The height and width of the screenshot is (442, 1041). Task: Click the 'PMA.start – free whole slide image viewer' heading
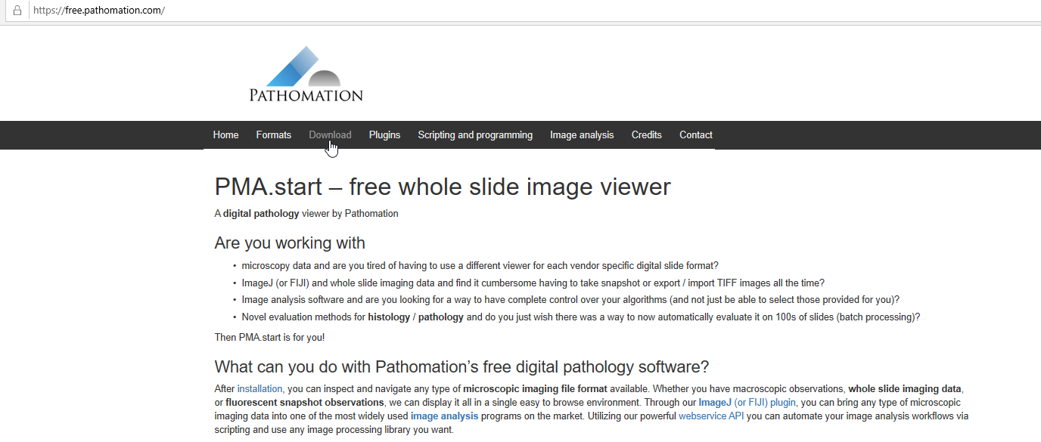click(x=443, y=187)
